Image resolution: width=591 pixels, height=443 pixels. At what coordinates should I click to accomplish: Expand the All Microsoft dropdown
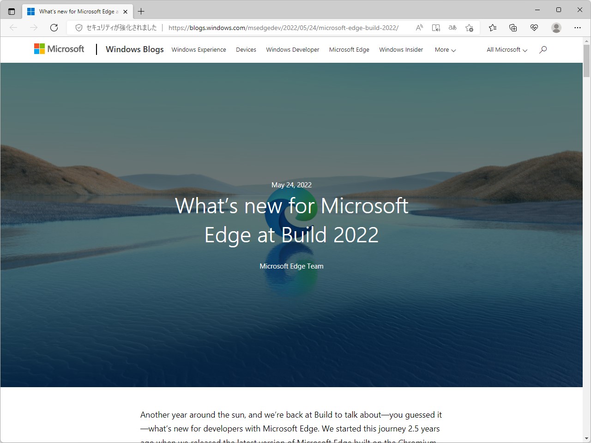[x=506, y=49]
